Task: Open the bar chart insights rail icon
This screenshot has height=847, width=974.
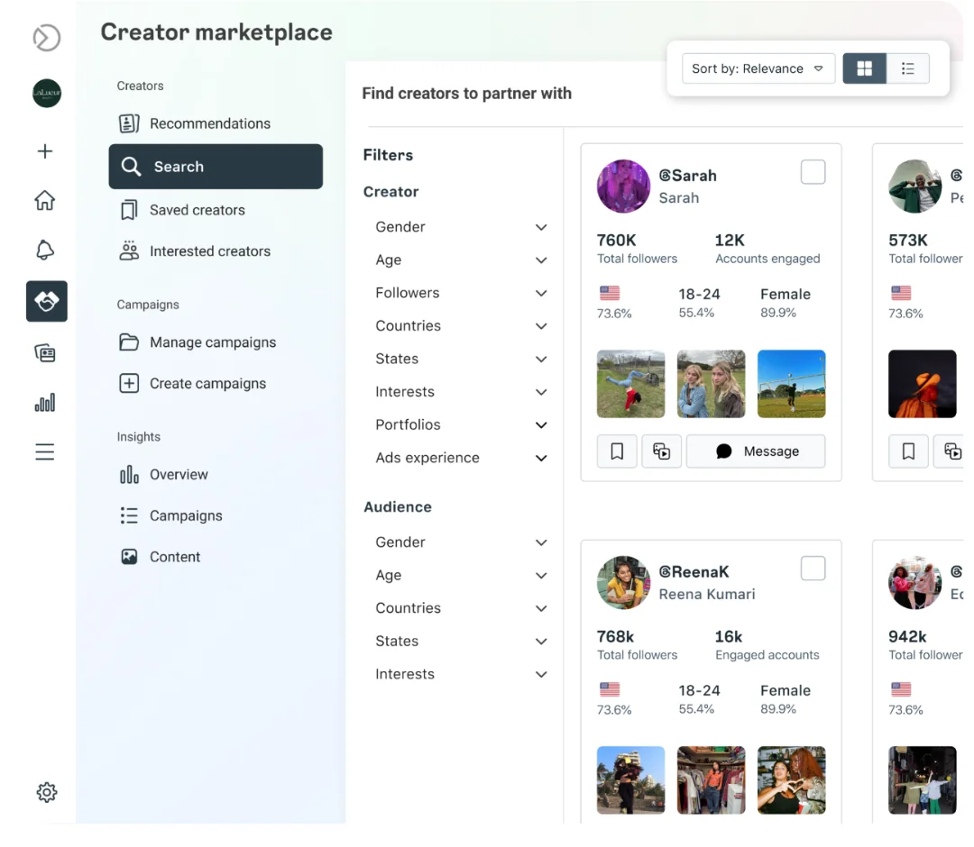Action: coord(45,403)
